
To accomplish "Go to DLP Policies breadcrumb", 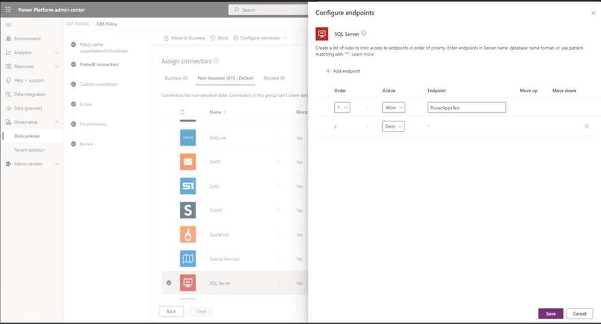I will (77, 24).
